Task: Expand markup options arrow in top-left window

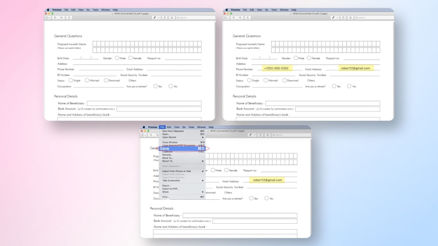Action: click(159, 18)
